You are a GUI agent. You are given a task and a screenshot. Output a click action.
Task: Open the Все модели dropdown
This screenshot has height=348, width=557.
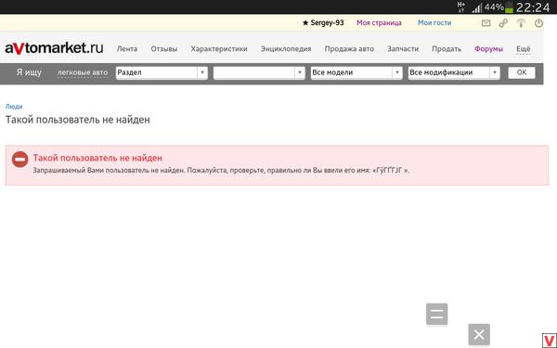(356, 72)
